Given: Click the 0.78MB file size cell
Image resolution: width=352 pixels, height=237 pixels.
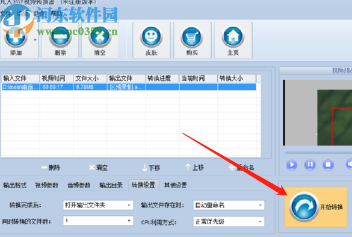Looking at the screenshot, I should click(x=90, y=87).
